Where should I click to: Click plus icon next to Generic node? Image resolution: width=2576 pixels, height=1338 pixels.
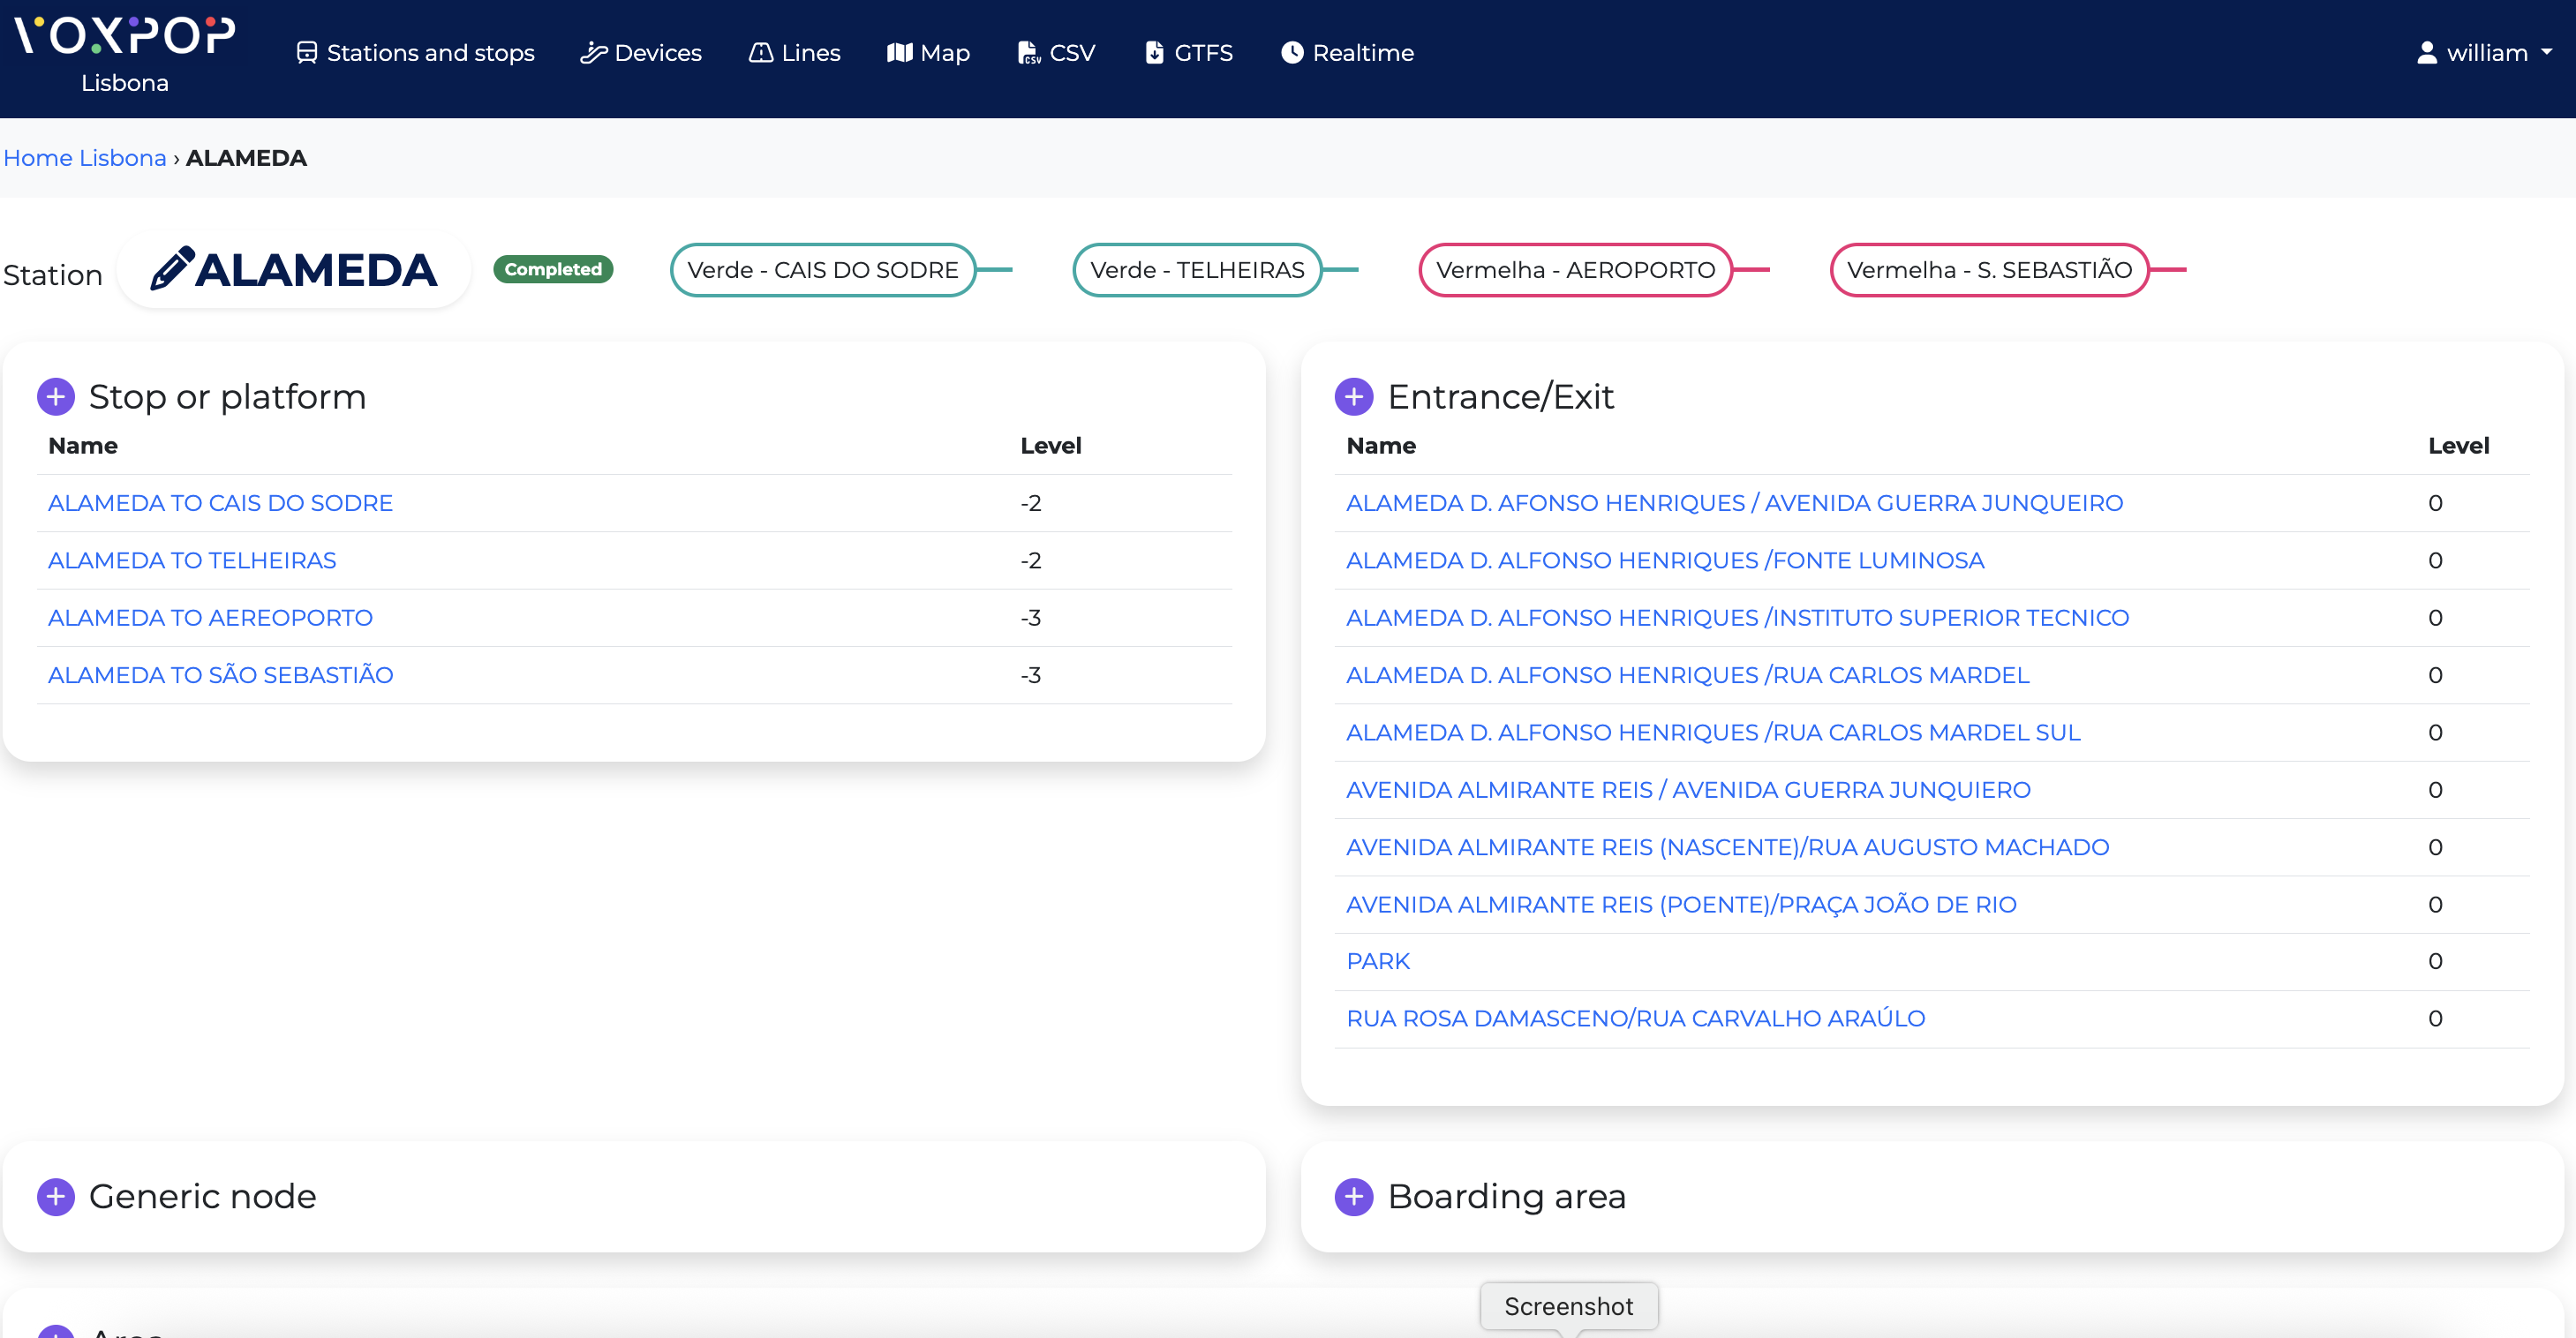(x=56, y=1196)
